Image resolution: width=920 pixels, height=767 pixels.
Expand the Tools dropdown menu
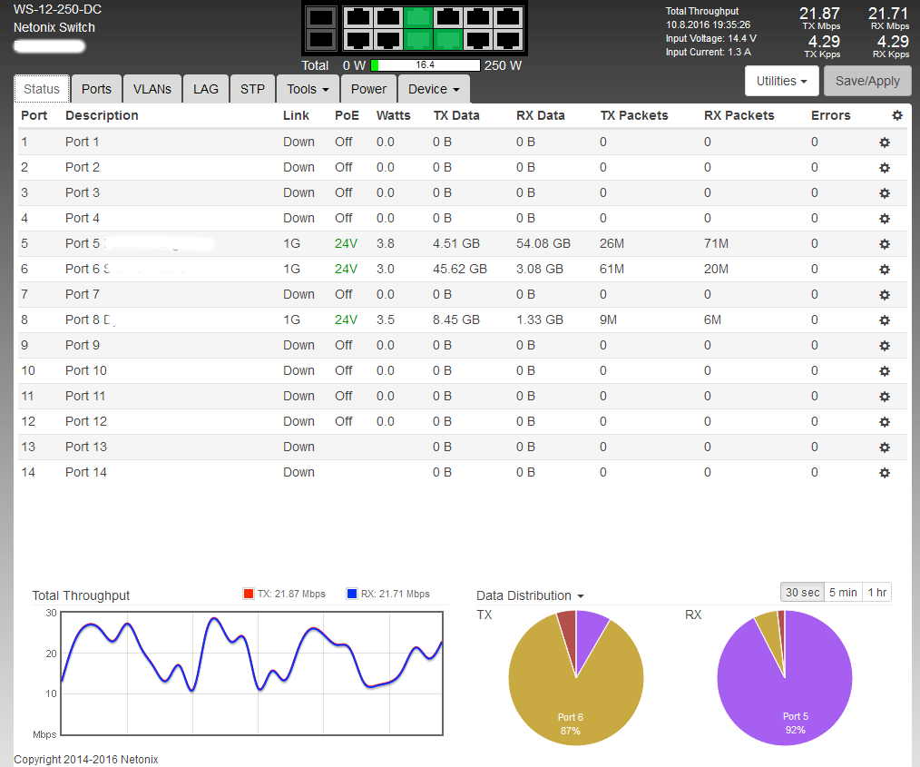click(308, 89)
